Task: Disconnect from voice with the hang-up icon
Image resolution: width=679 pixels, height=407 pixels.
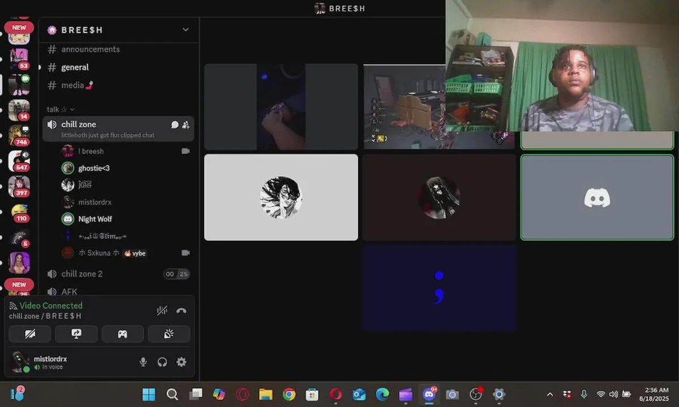Action: pyautogui.click(x=181, y=310)
